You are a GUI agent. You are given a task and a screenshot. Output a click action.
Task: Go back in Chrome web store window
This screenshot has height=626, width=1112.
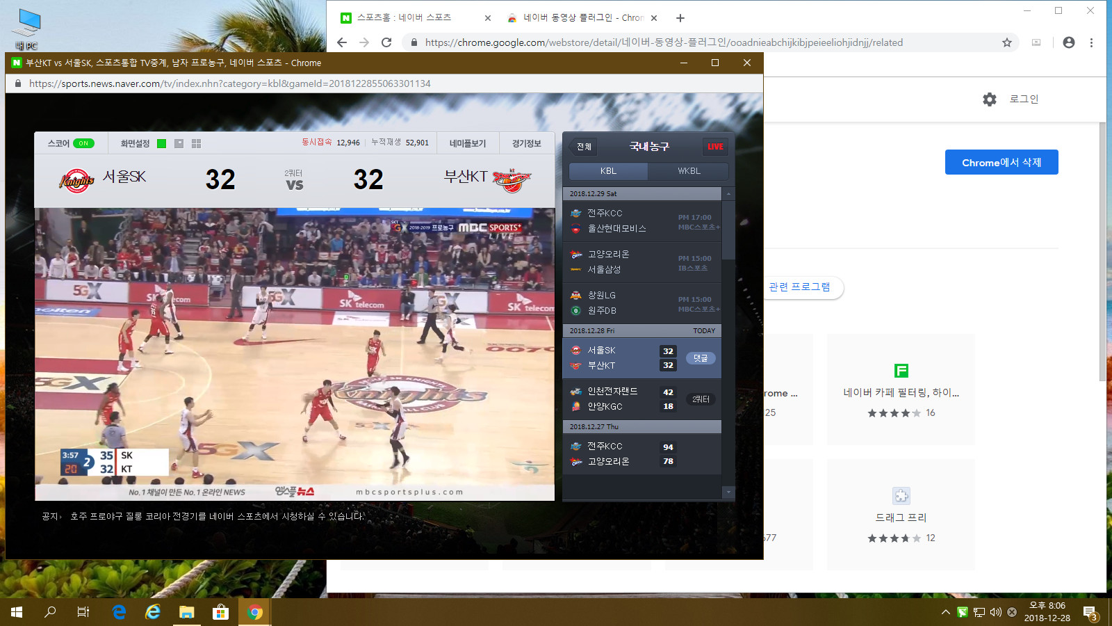point(342,42)
